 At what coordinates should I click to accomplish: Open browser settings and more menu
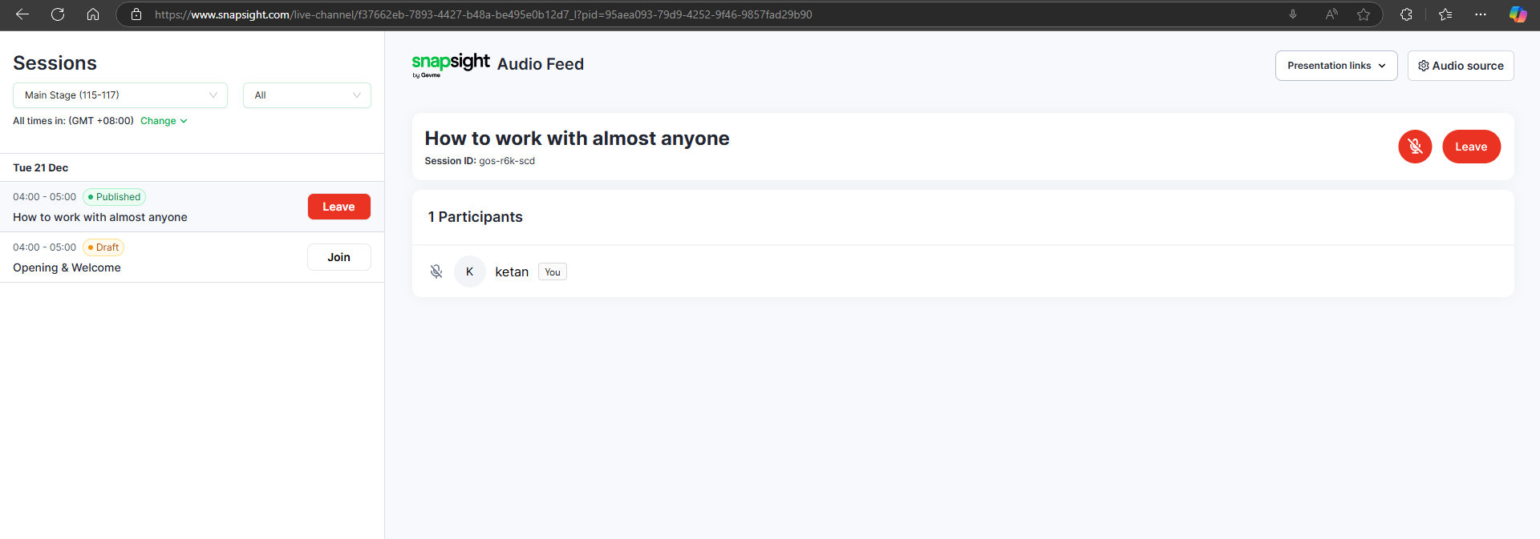(1481, 14)
